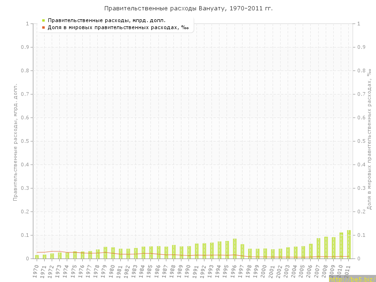Click the right y-axis title text
This screenshot has height=282, width=376.
point(369,139)
